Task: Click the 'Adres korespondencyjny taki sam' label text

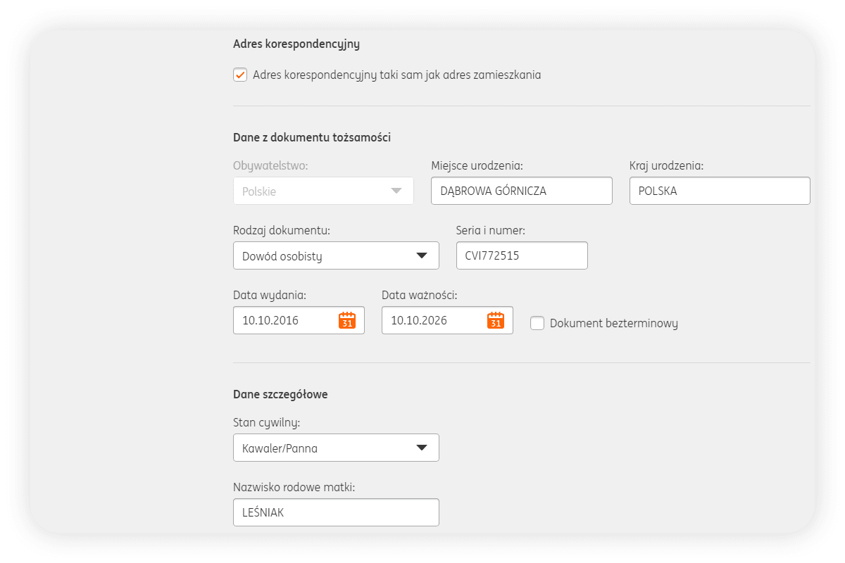Action: tap(396, 75)
